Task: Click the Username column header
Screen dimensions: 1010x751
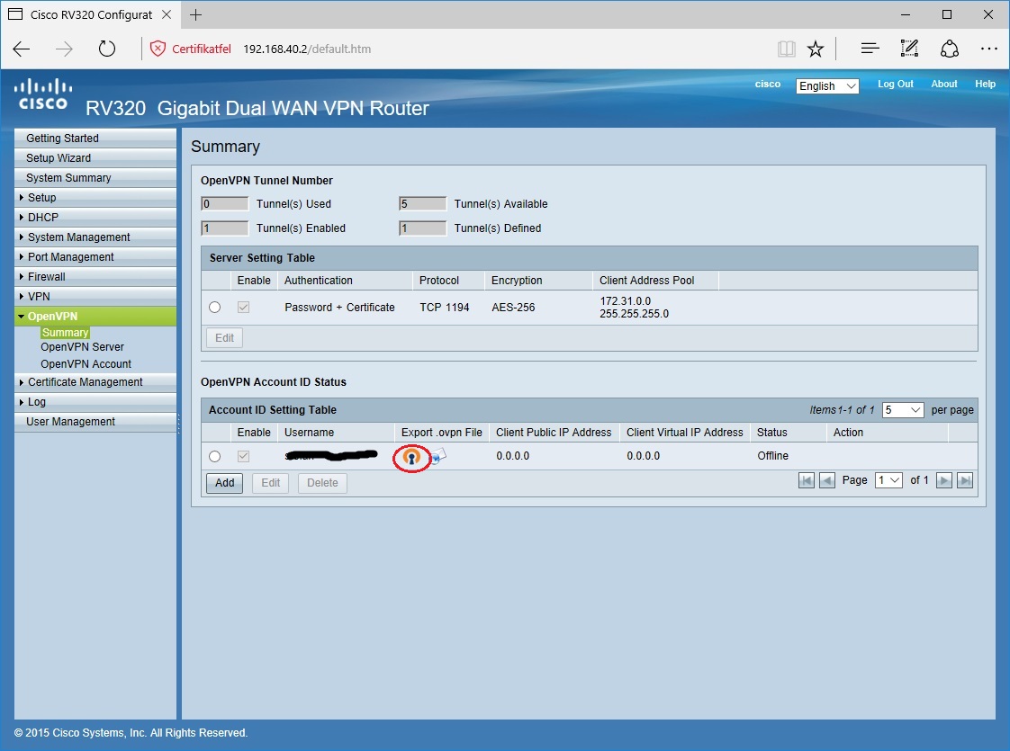Action: coord(309,433)
